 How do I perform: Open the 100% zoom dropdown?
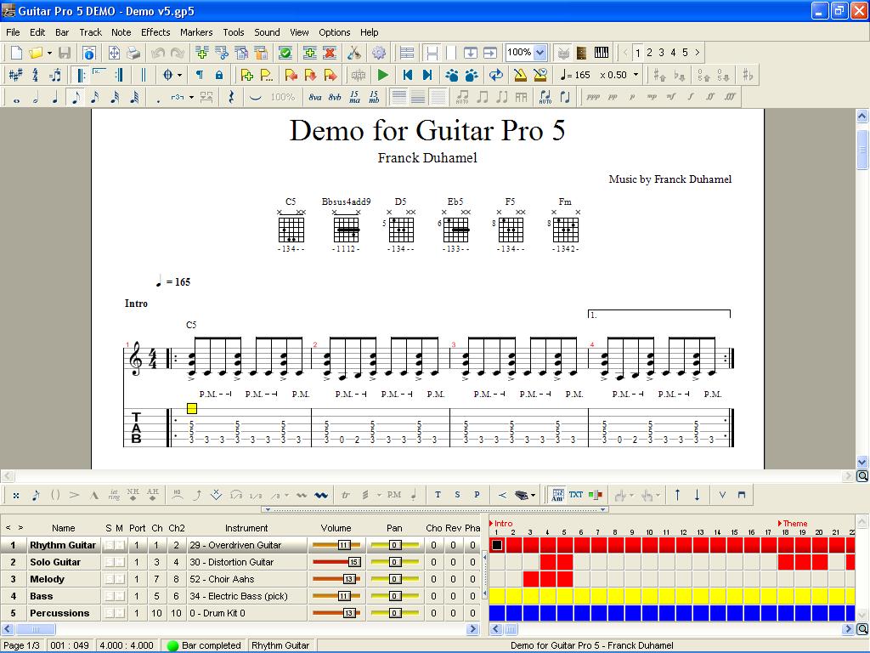[x=539, y=51]
